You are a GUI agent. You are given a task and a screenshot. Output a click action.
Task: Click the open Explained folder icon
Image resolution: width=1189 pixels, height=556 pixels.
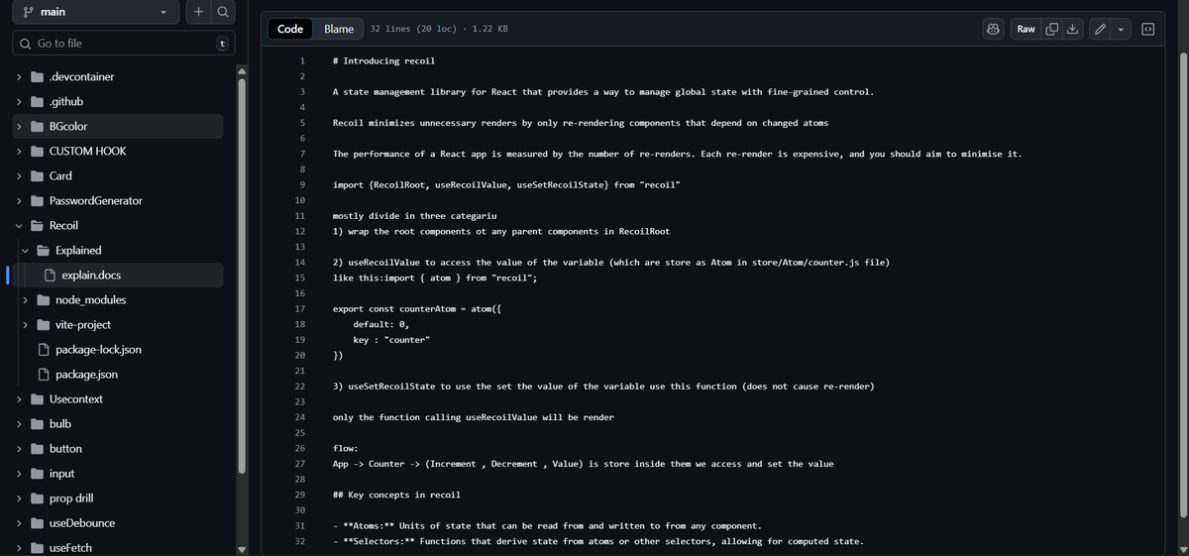[x=45, y=251]
